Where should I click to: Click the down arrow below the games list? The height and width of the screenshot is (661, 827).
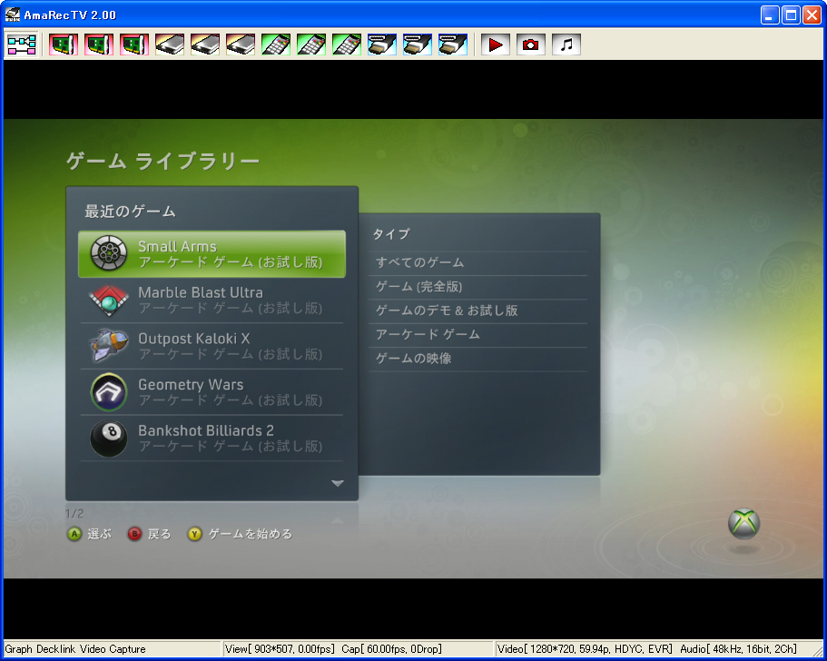tap(338, 483)
